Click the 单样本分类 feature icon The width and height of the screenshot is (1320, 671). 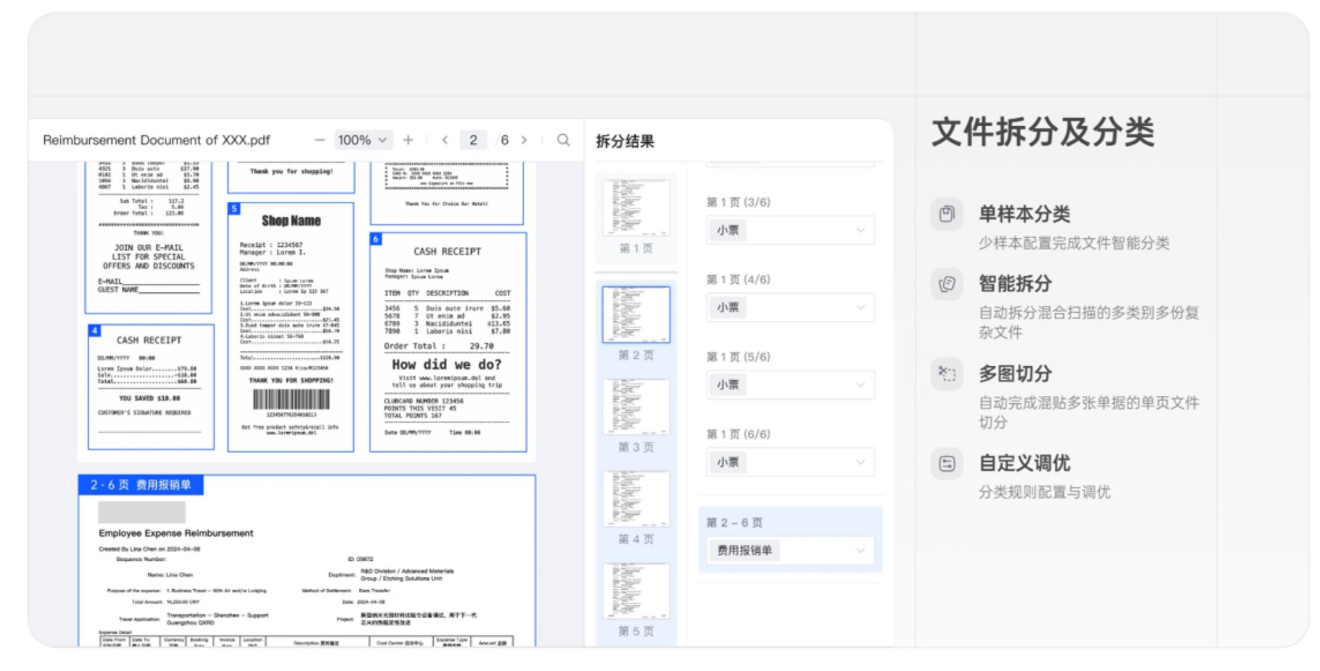947,214
